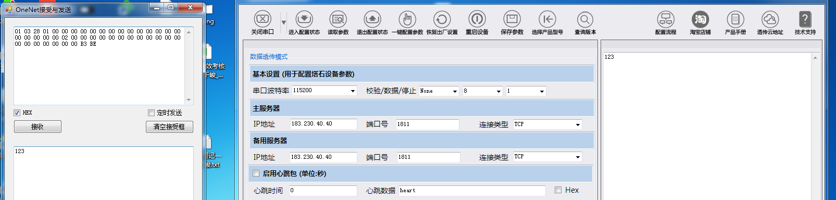Click the 心跳时间 input field
Viewport: 836px width, 200px height.
(323, 191)
